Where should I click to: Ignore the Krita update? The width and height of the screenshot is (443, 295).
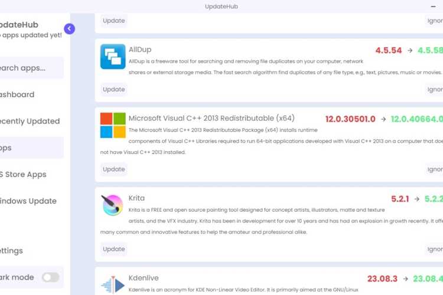coord(435,249)
